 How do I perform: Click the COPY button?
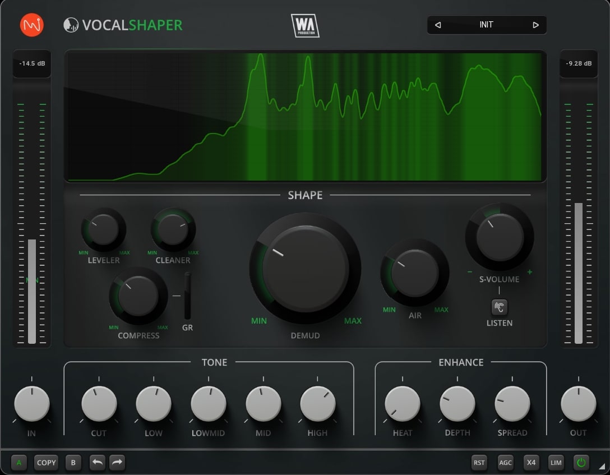pos(46,463)
